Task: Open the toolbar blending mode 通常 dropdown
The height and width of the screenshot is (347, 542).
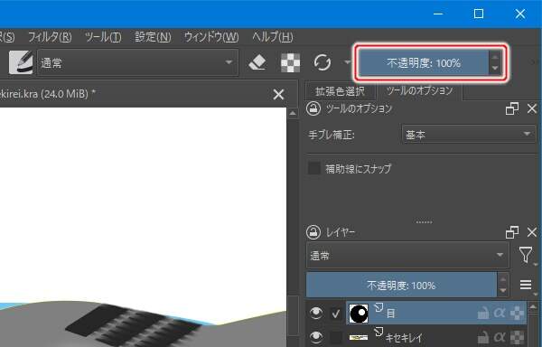Action: pyautogui.click(x=137, y=62)
